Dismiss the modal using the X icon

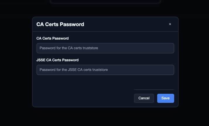170,24
